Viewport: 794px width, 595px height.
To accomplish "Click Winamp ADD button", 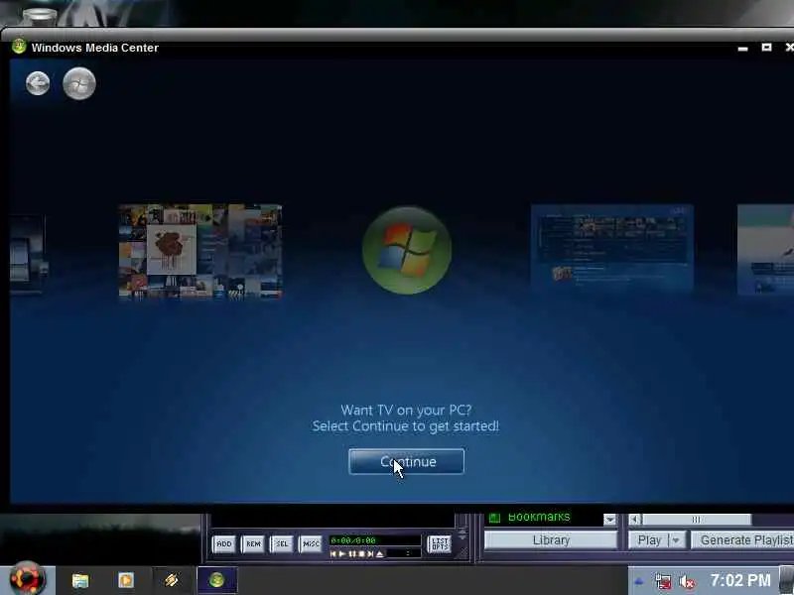I will tap(224, 543).
